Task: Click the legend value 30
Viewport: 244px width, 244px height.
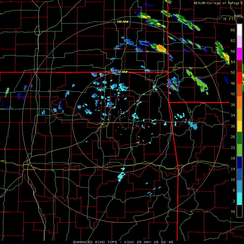Action: 233,126
